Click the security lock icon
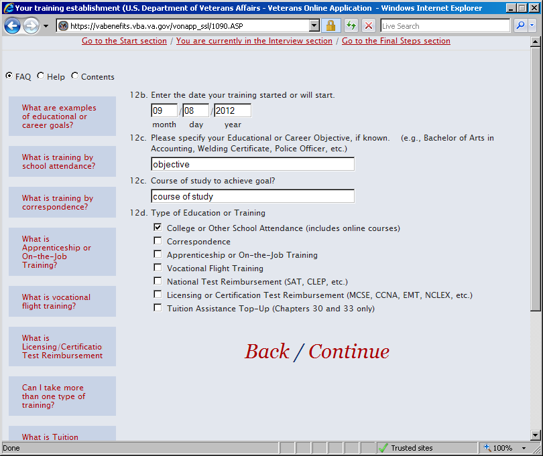Screen dimensions: 543x456 coord(330,26)
